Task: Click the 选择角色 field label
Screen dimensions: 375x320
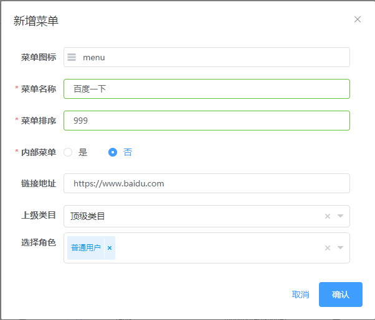Action: coord(39,242)
